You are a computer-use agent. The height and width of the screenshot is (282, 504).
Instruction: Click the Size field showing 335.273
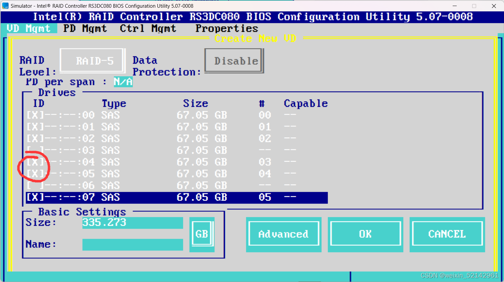[133, 223]
